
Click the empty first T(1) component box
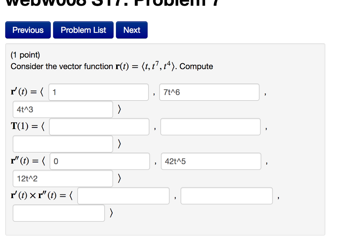pyautogui.click(x=99, y=126)
